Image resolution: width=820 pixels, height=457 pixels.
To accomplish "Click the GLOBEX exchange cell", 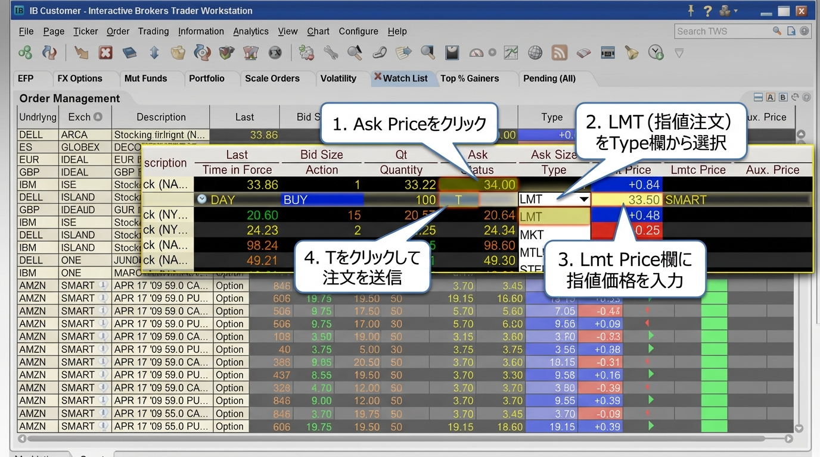I will (x=85, y=147).
